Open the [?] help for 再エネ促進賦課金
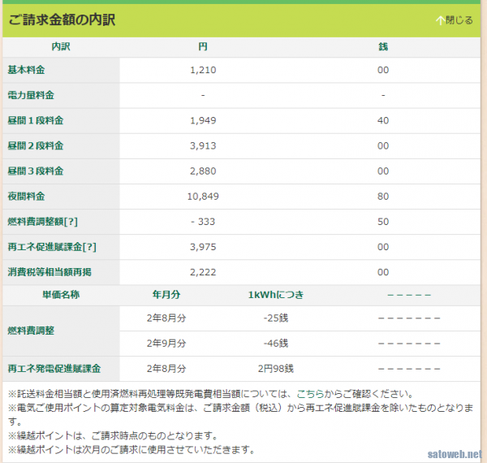The height and width of the screenshot is (463, 487). (88, 247)
